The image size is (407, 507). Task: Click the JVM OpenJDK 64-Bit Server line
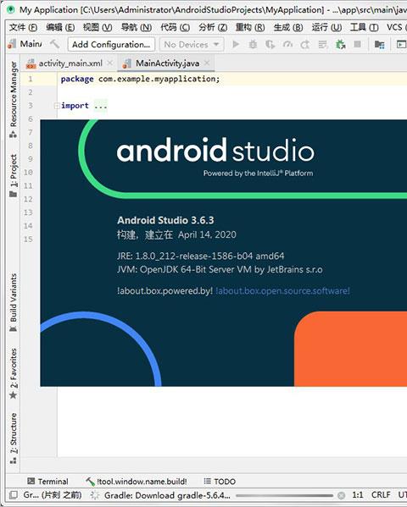[x=220, y=269]
